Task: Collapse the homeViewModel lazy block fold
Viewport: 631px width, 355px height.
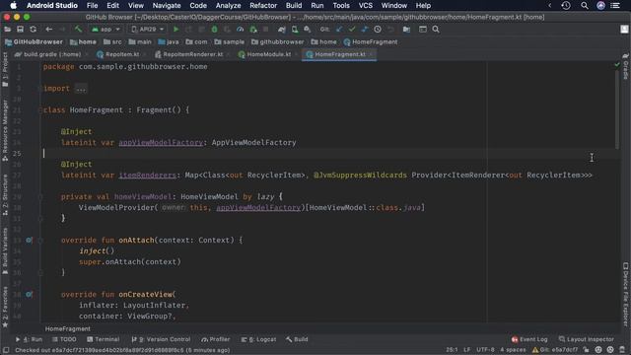Action: [40, 197]
